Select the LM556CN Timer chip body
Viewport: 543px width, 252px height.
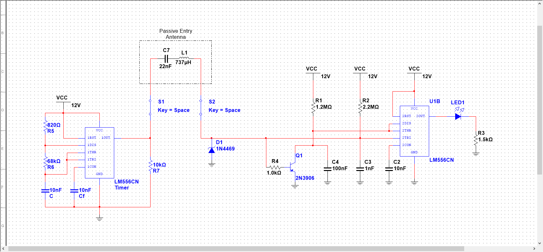[99, 153]
